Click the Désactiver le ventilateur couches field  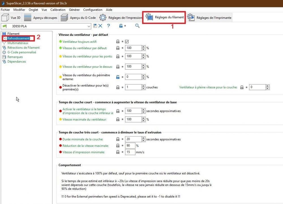coord(133,87)
